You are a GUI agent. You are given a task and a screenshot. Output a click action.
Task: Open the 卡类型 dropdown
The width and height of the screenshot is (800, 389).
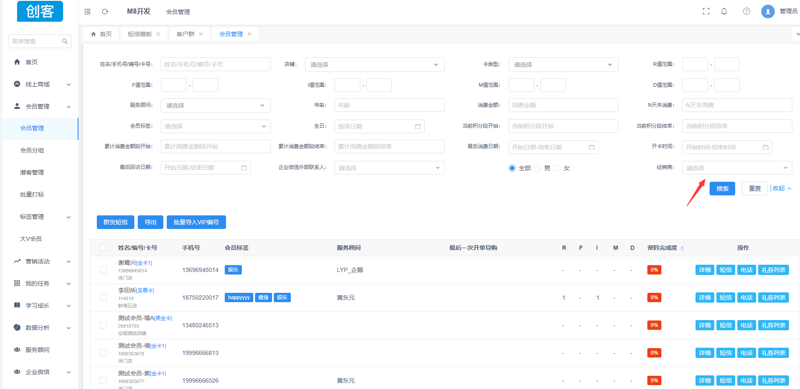pos(563,65)
